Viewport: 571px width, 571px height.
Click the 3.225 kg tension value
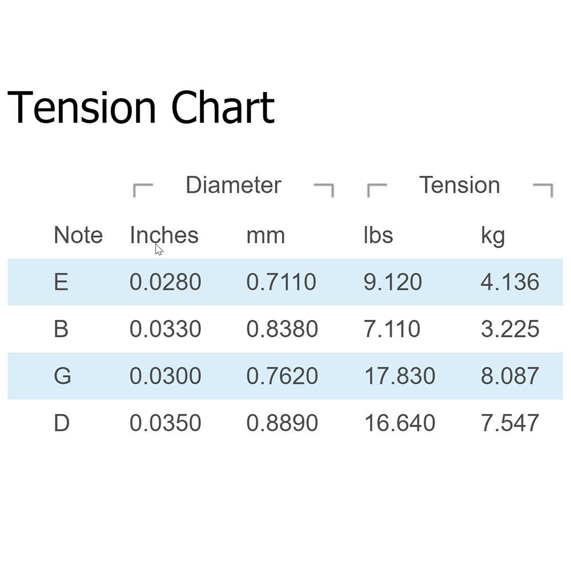(x=510, y=329)
